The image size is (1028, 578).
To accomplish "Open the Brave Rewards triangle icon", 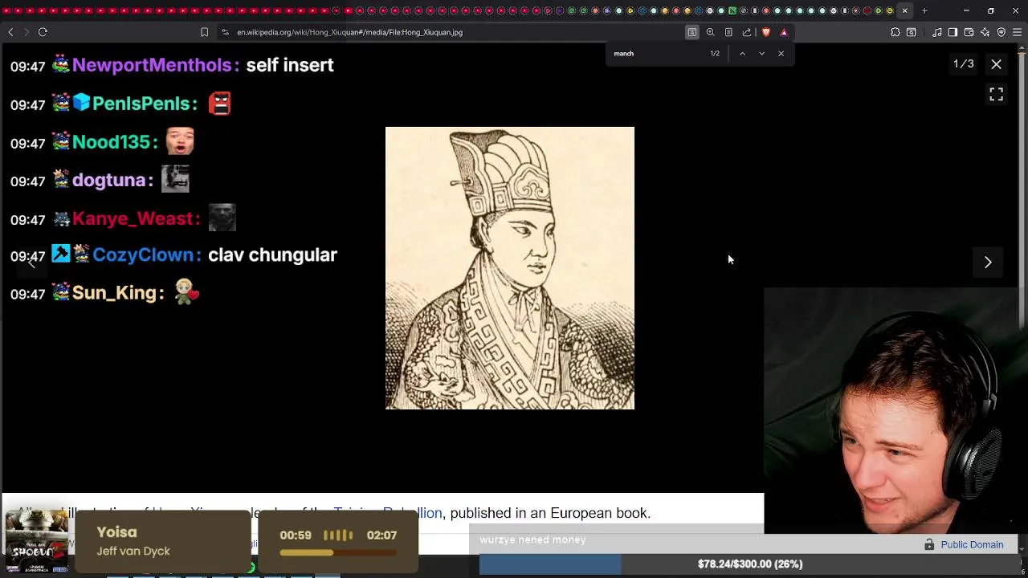I will point(784,32).
